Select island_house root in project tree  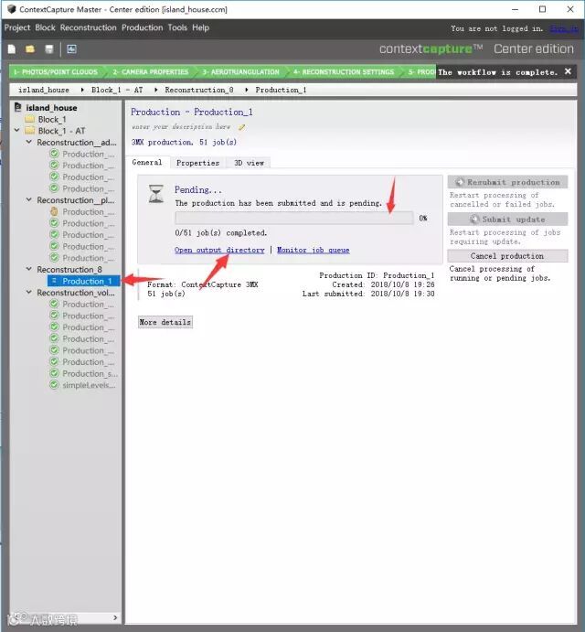point(51,108)
